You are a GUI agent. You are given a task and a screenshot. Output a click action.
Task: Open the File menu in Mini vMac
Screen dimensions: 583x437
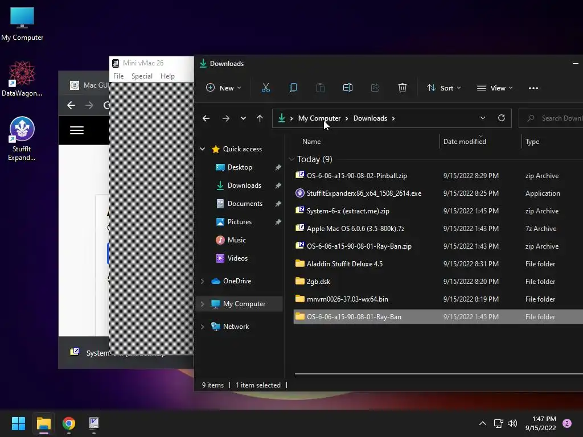tap(118, 76)
